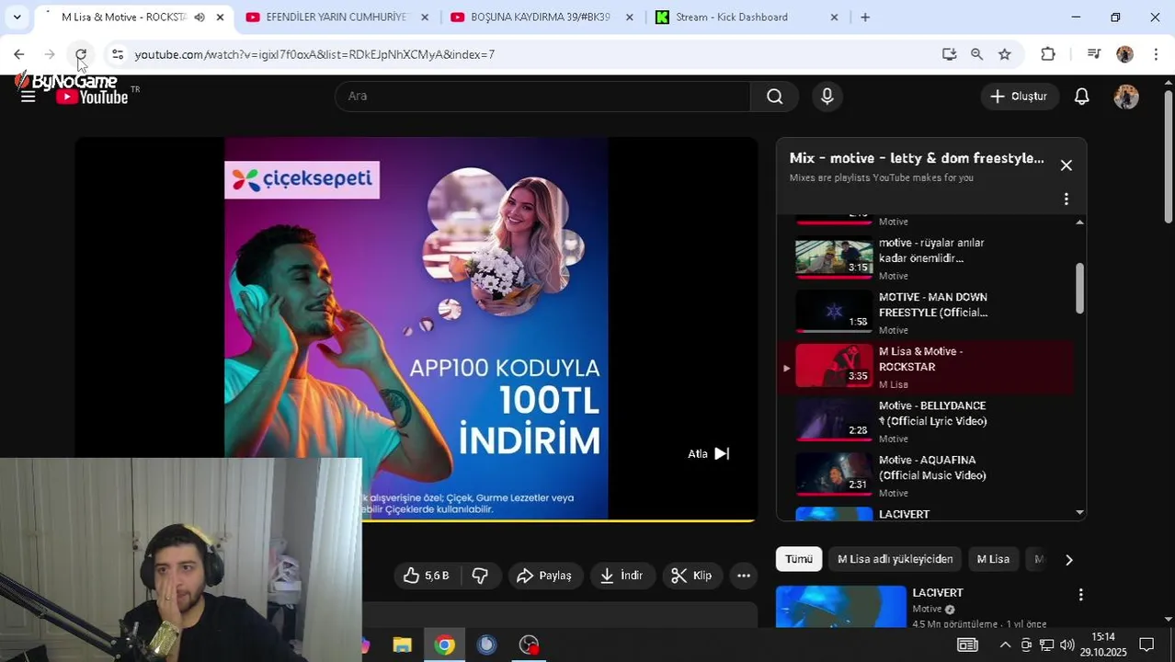Open Chrome profile avatar in toolbar
The image size is (1175, 662).
1124,54
